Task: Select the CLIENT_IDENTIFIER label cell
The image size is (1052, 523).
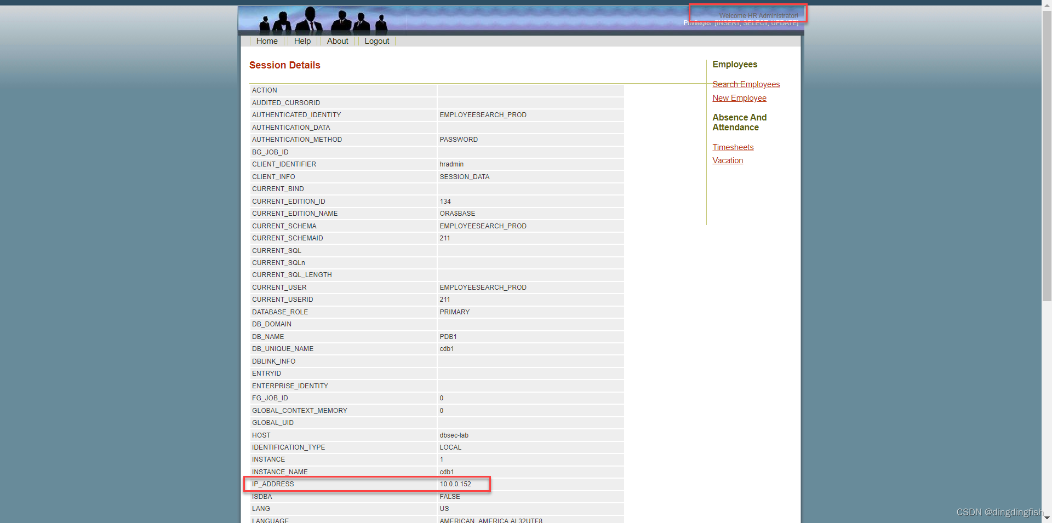Action: coord(343,164)
